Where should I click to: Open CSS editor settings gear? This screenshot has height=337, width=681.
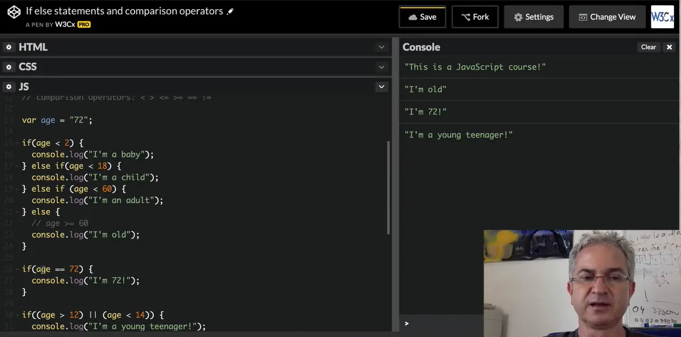click(x=8, y=67)
